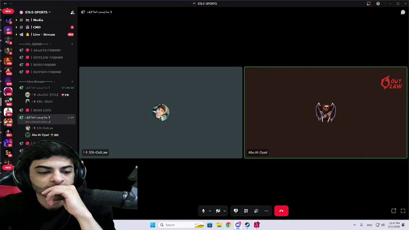Screen dimensions: 409x230
Task: Add channel to ST6_SQUAD category
Action: 72,44
